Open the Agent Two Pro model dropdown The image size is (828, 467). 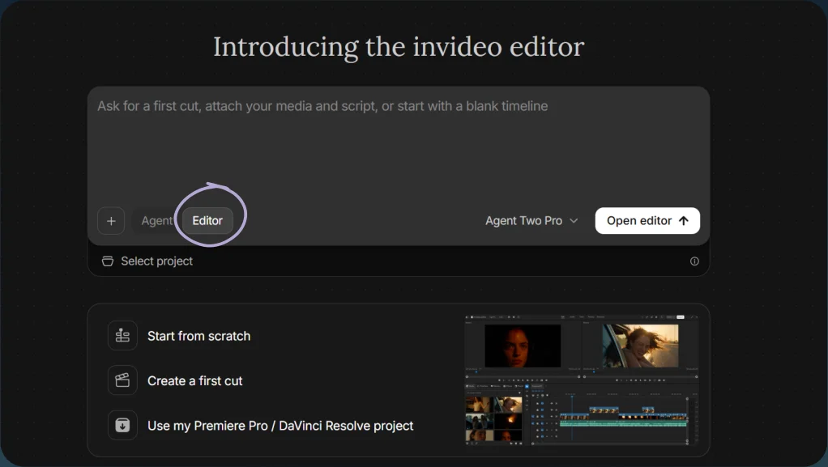tap(531, 221)
